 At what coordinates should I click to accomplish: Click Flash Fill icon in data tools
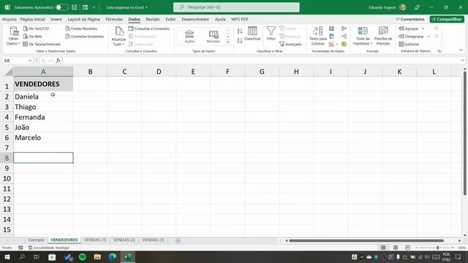pos(331,28)
